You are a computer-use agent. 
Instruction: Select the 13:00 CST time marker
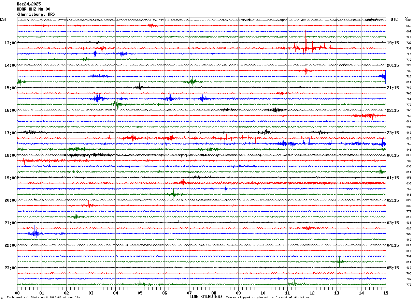point(10,43)
